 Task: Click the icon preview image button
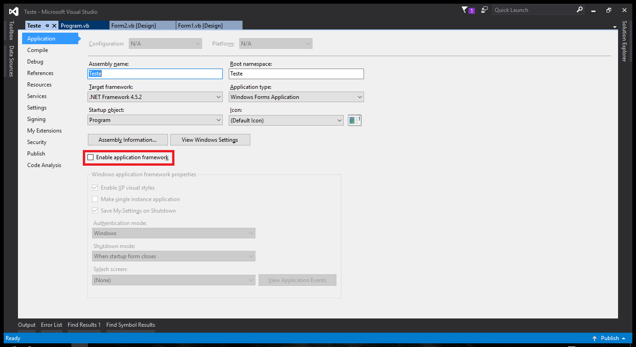click(354, 120)
